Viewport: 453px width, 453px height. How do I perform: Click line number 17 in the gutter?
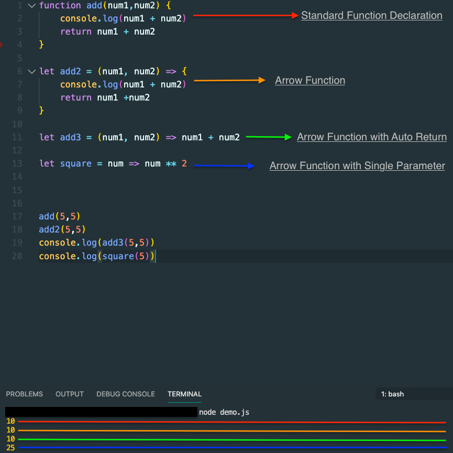click(x=17, y=216)
